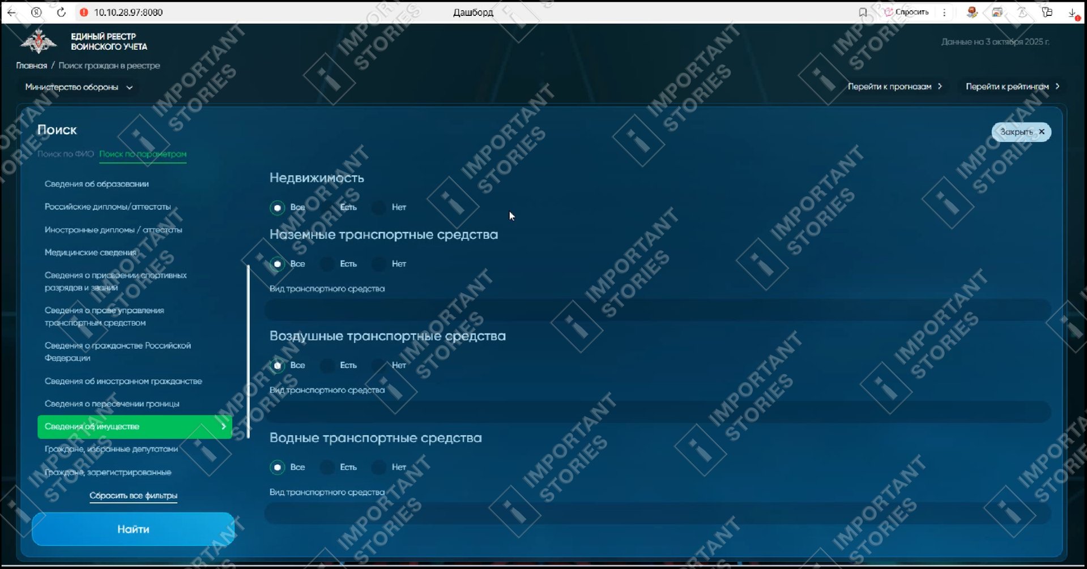
Task: Open Медицинские сведения in the sidebar
Action: pyautogui.click(x=90, y=253)
